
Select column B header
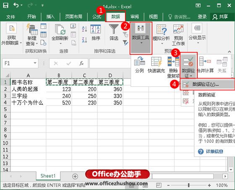pos(59,75)
